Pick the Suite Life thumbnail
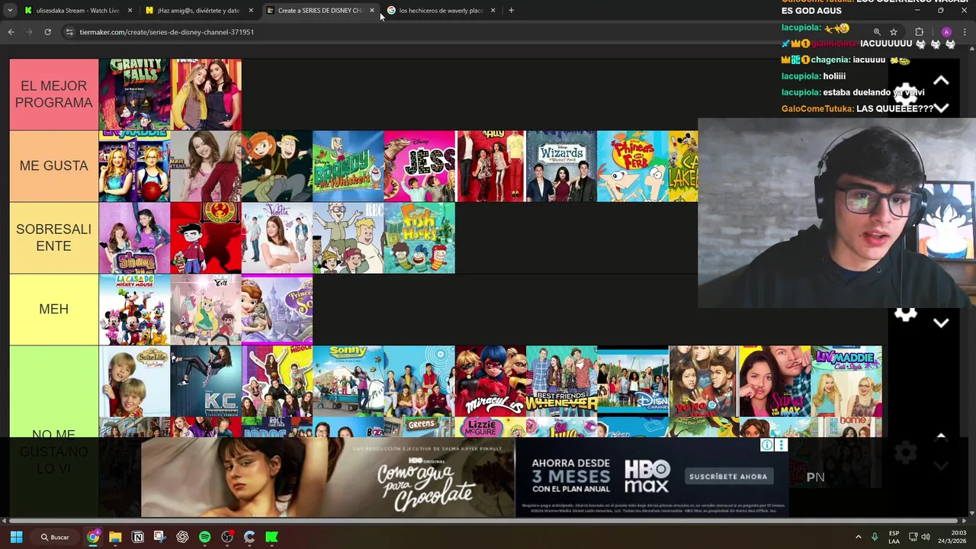 click(134, 381)
